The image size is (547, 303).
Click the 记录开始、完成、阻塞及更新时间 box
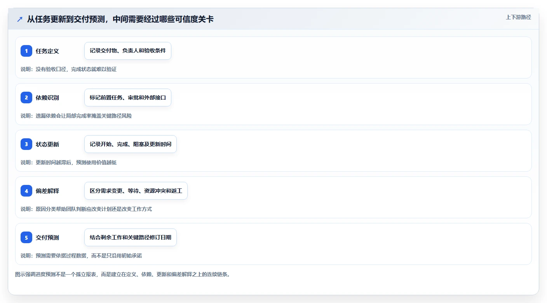click(x=131, y=144)
